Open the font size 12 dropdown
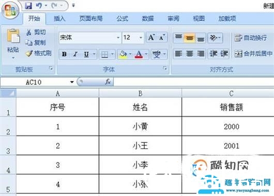 [x=141, y=37]
